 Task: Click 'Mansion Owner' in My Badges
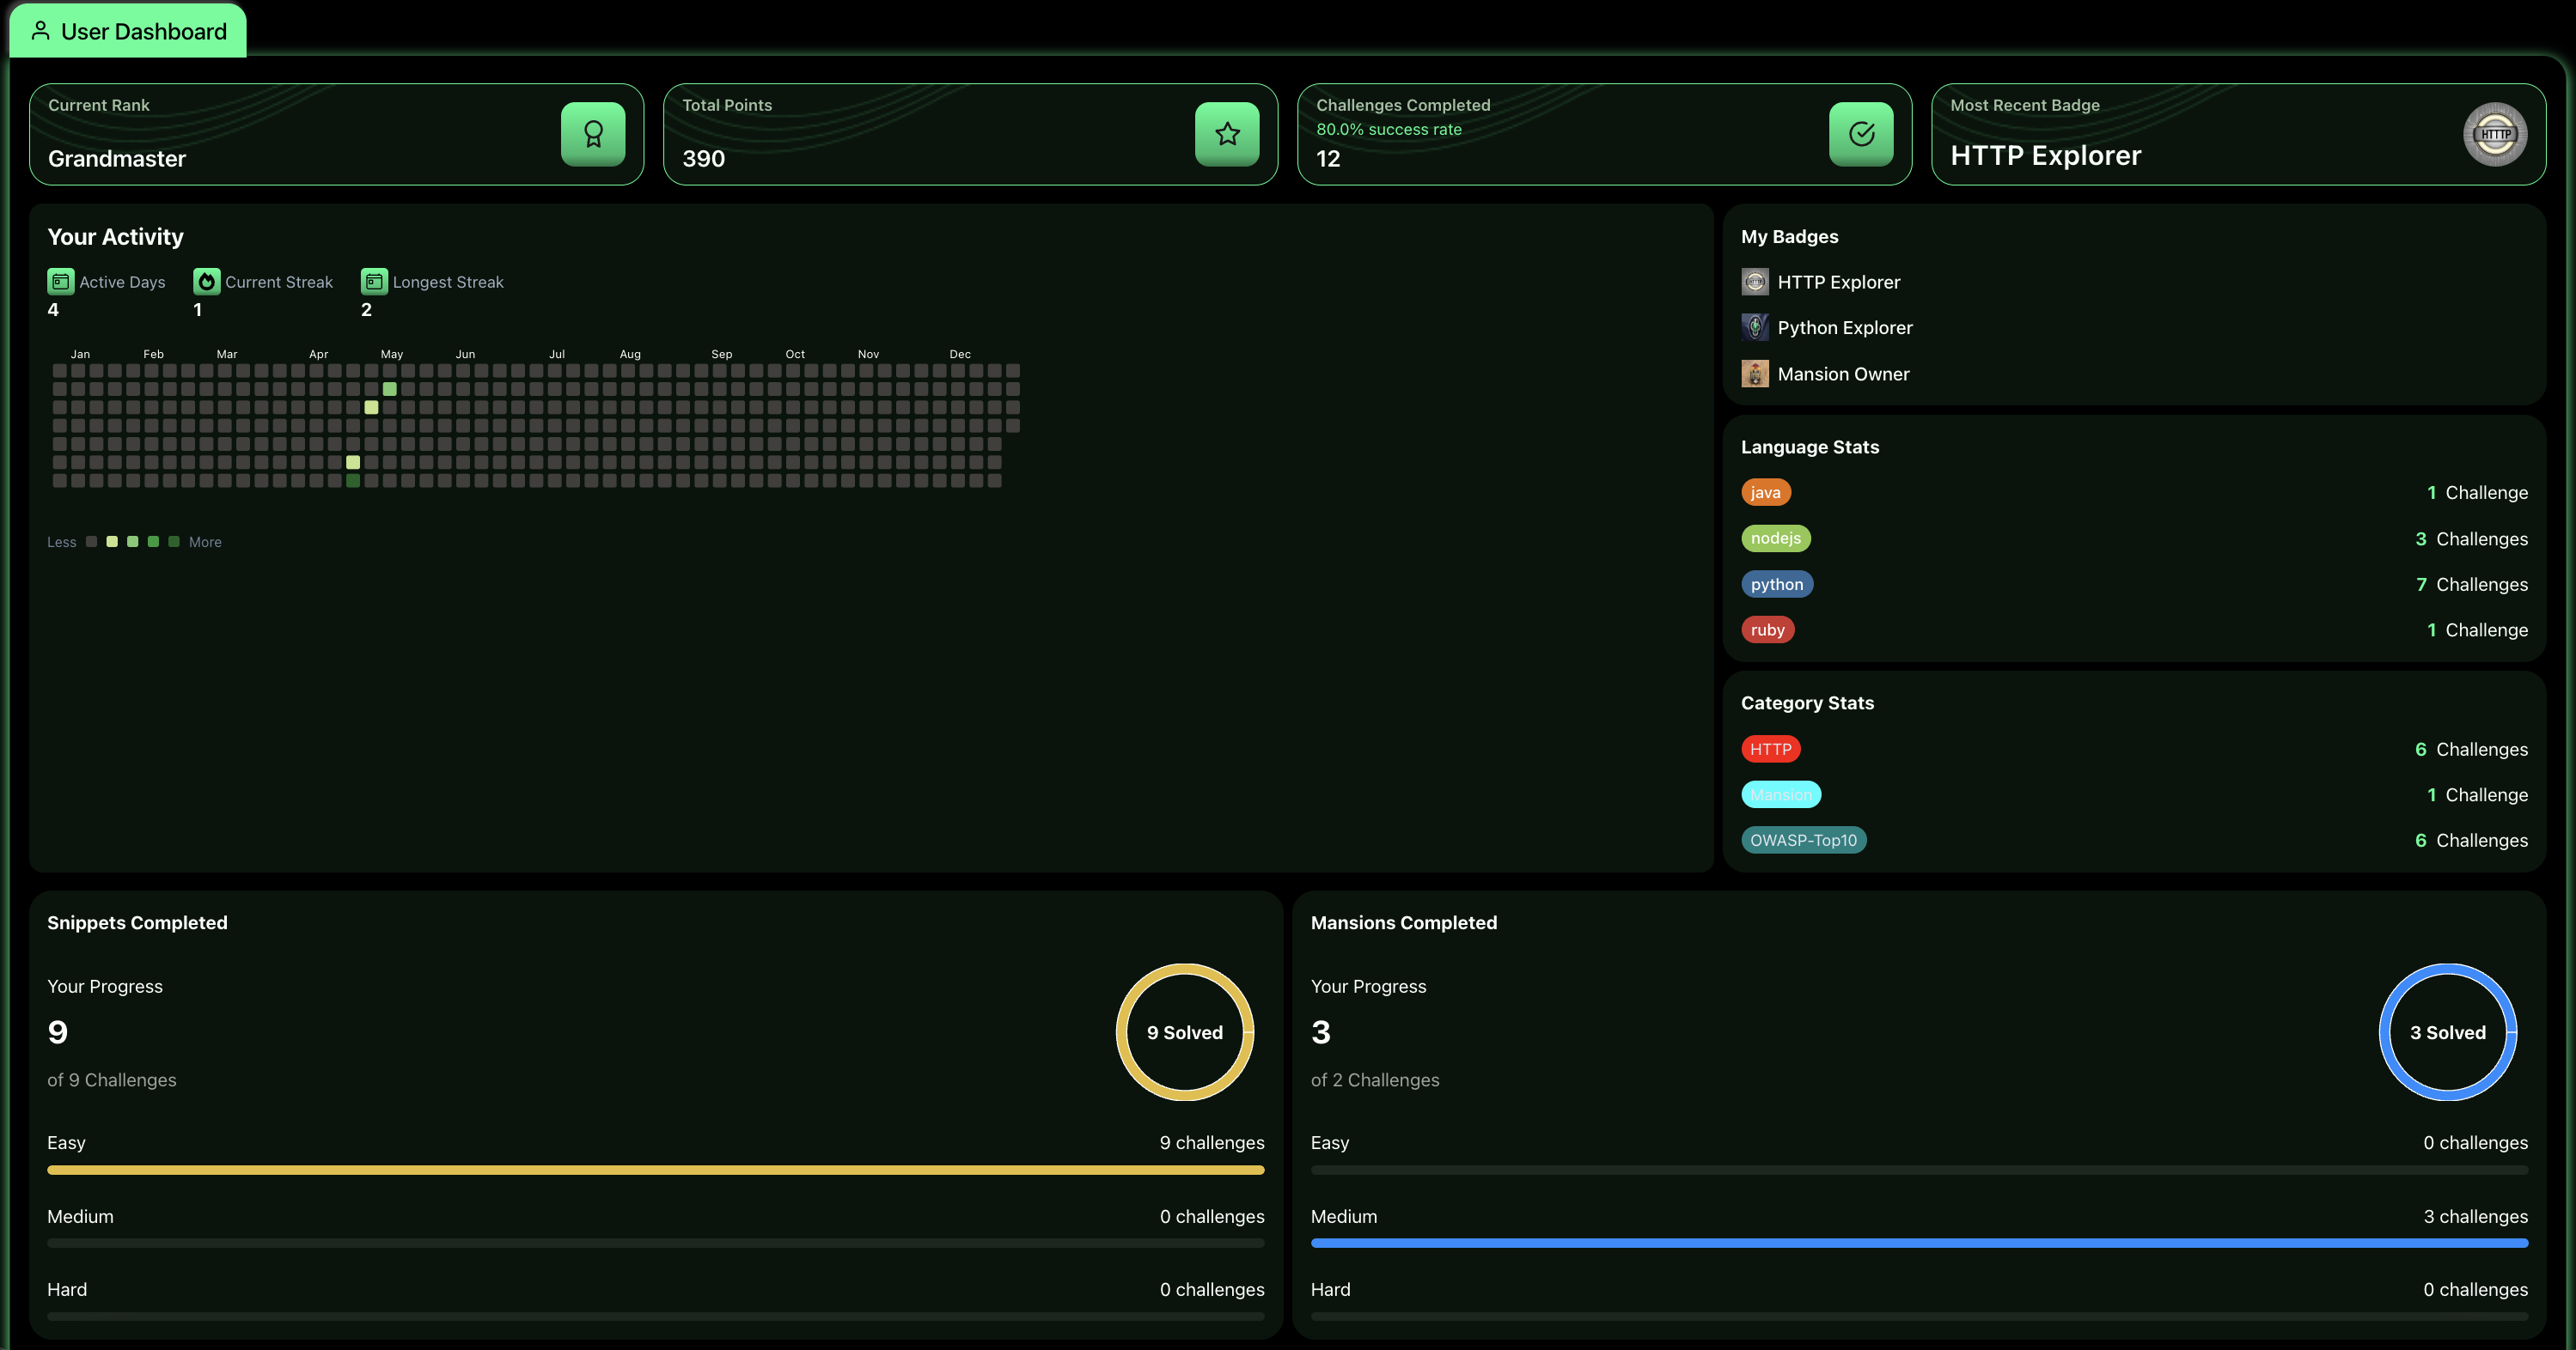pyautogui.click(x=1844, y=374)
